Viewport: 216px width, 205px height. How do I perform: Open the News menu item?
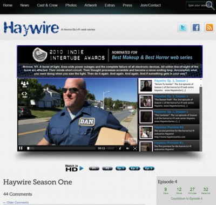coord(25,5)
